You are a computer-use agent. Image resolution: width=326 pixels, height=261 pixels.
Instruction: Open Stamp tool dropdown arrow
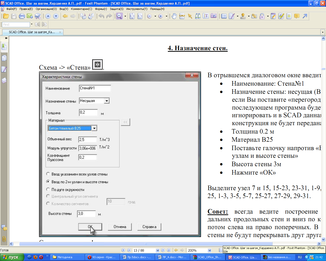tap(249, 16)
